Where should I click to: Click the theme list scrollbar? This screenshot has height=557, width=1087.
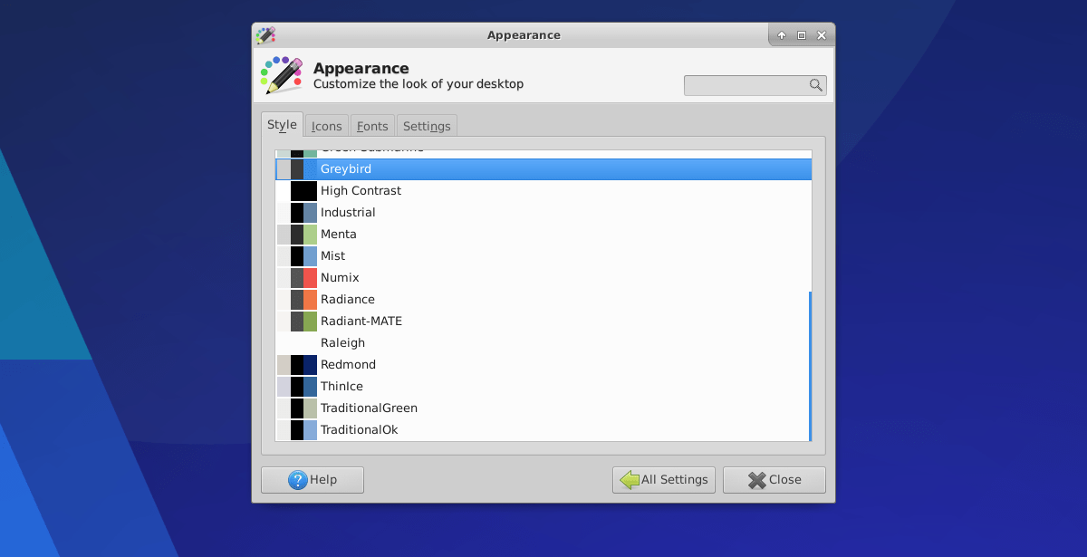click(x=808, y=362)
